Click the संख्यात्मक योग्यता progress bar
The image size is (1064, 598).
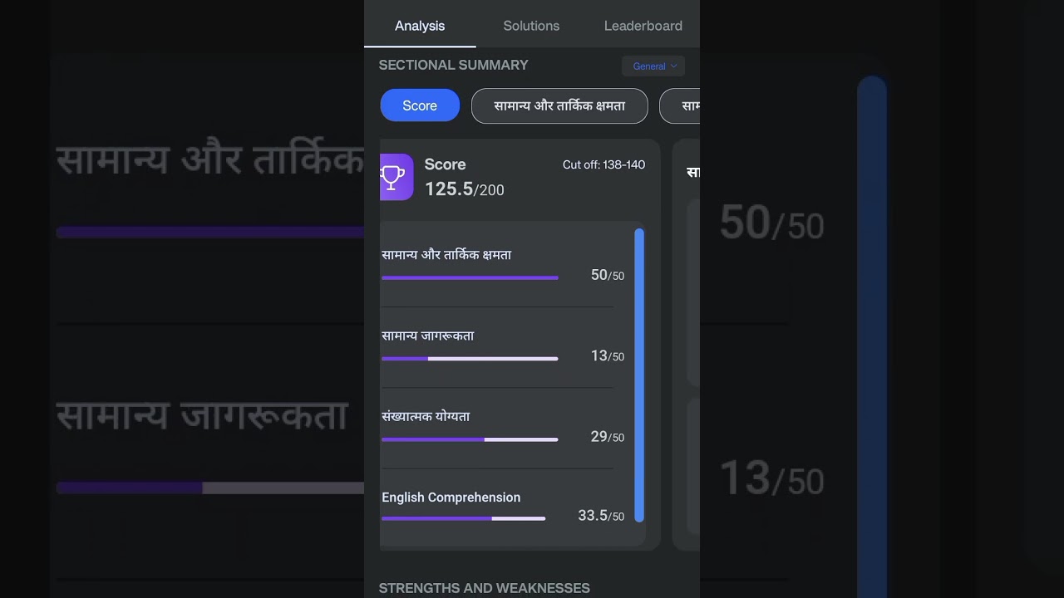470,439
